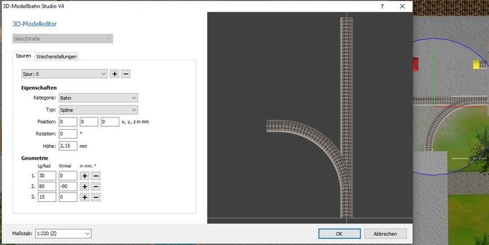Expand the Kategorie Bahn dropdown
Image resolution: width=489 pixels, height=245 pixels.
98,98
